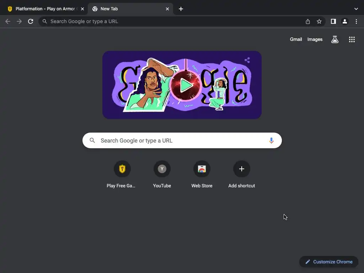Click the Web Store shortcut label
The height and width of the screenshot is (273, 364).
[202, 186]
